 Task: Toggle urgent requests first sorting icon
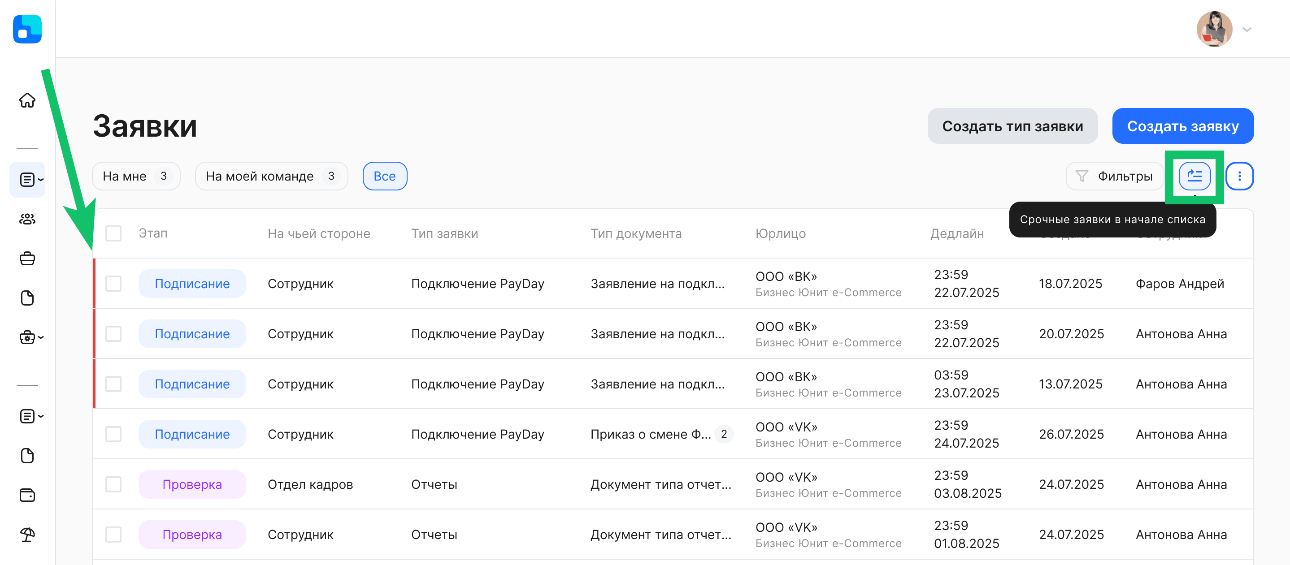1194,176
